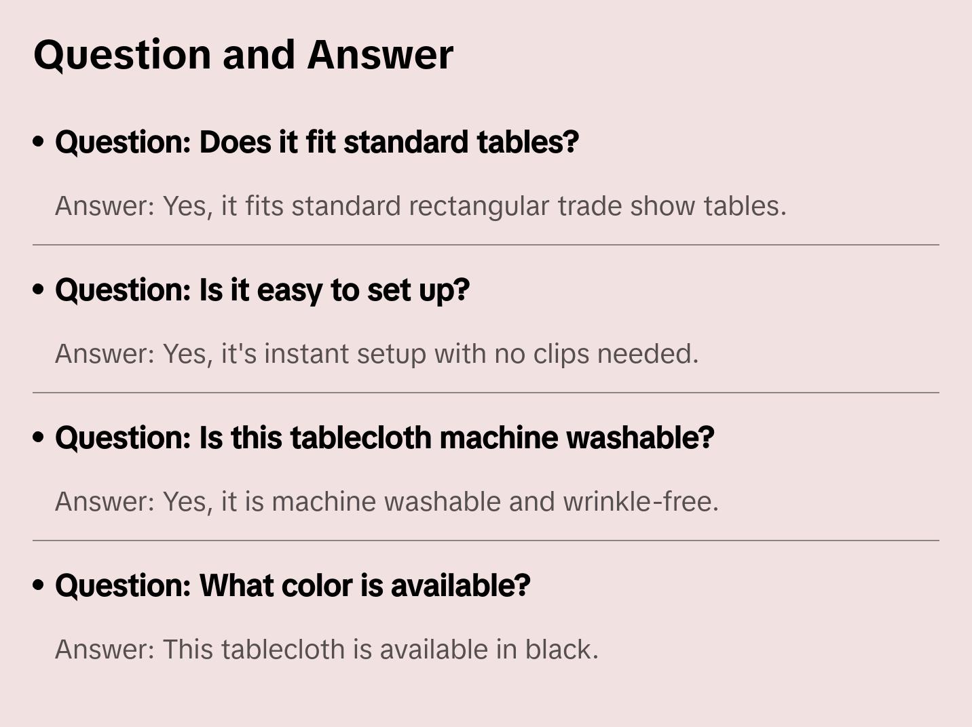Click the bullet beside "What color is available?"

point(39,585)
